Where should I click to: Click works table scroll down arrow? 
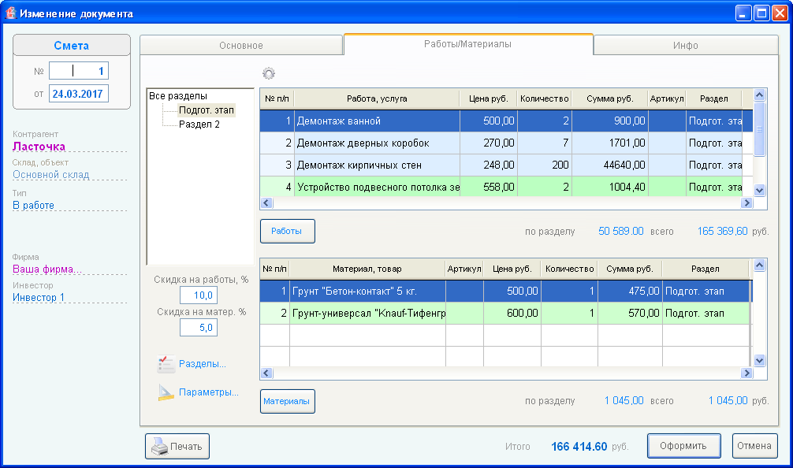point(760,191)
